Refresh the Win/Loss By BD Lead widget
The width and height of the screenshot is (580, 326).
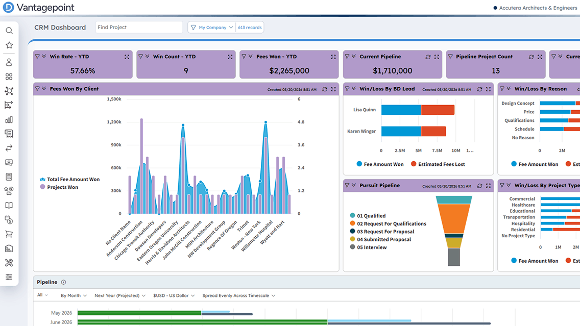tap(480, 89)
